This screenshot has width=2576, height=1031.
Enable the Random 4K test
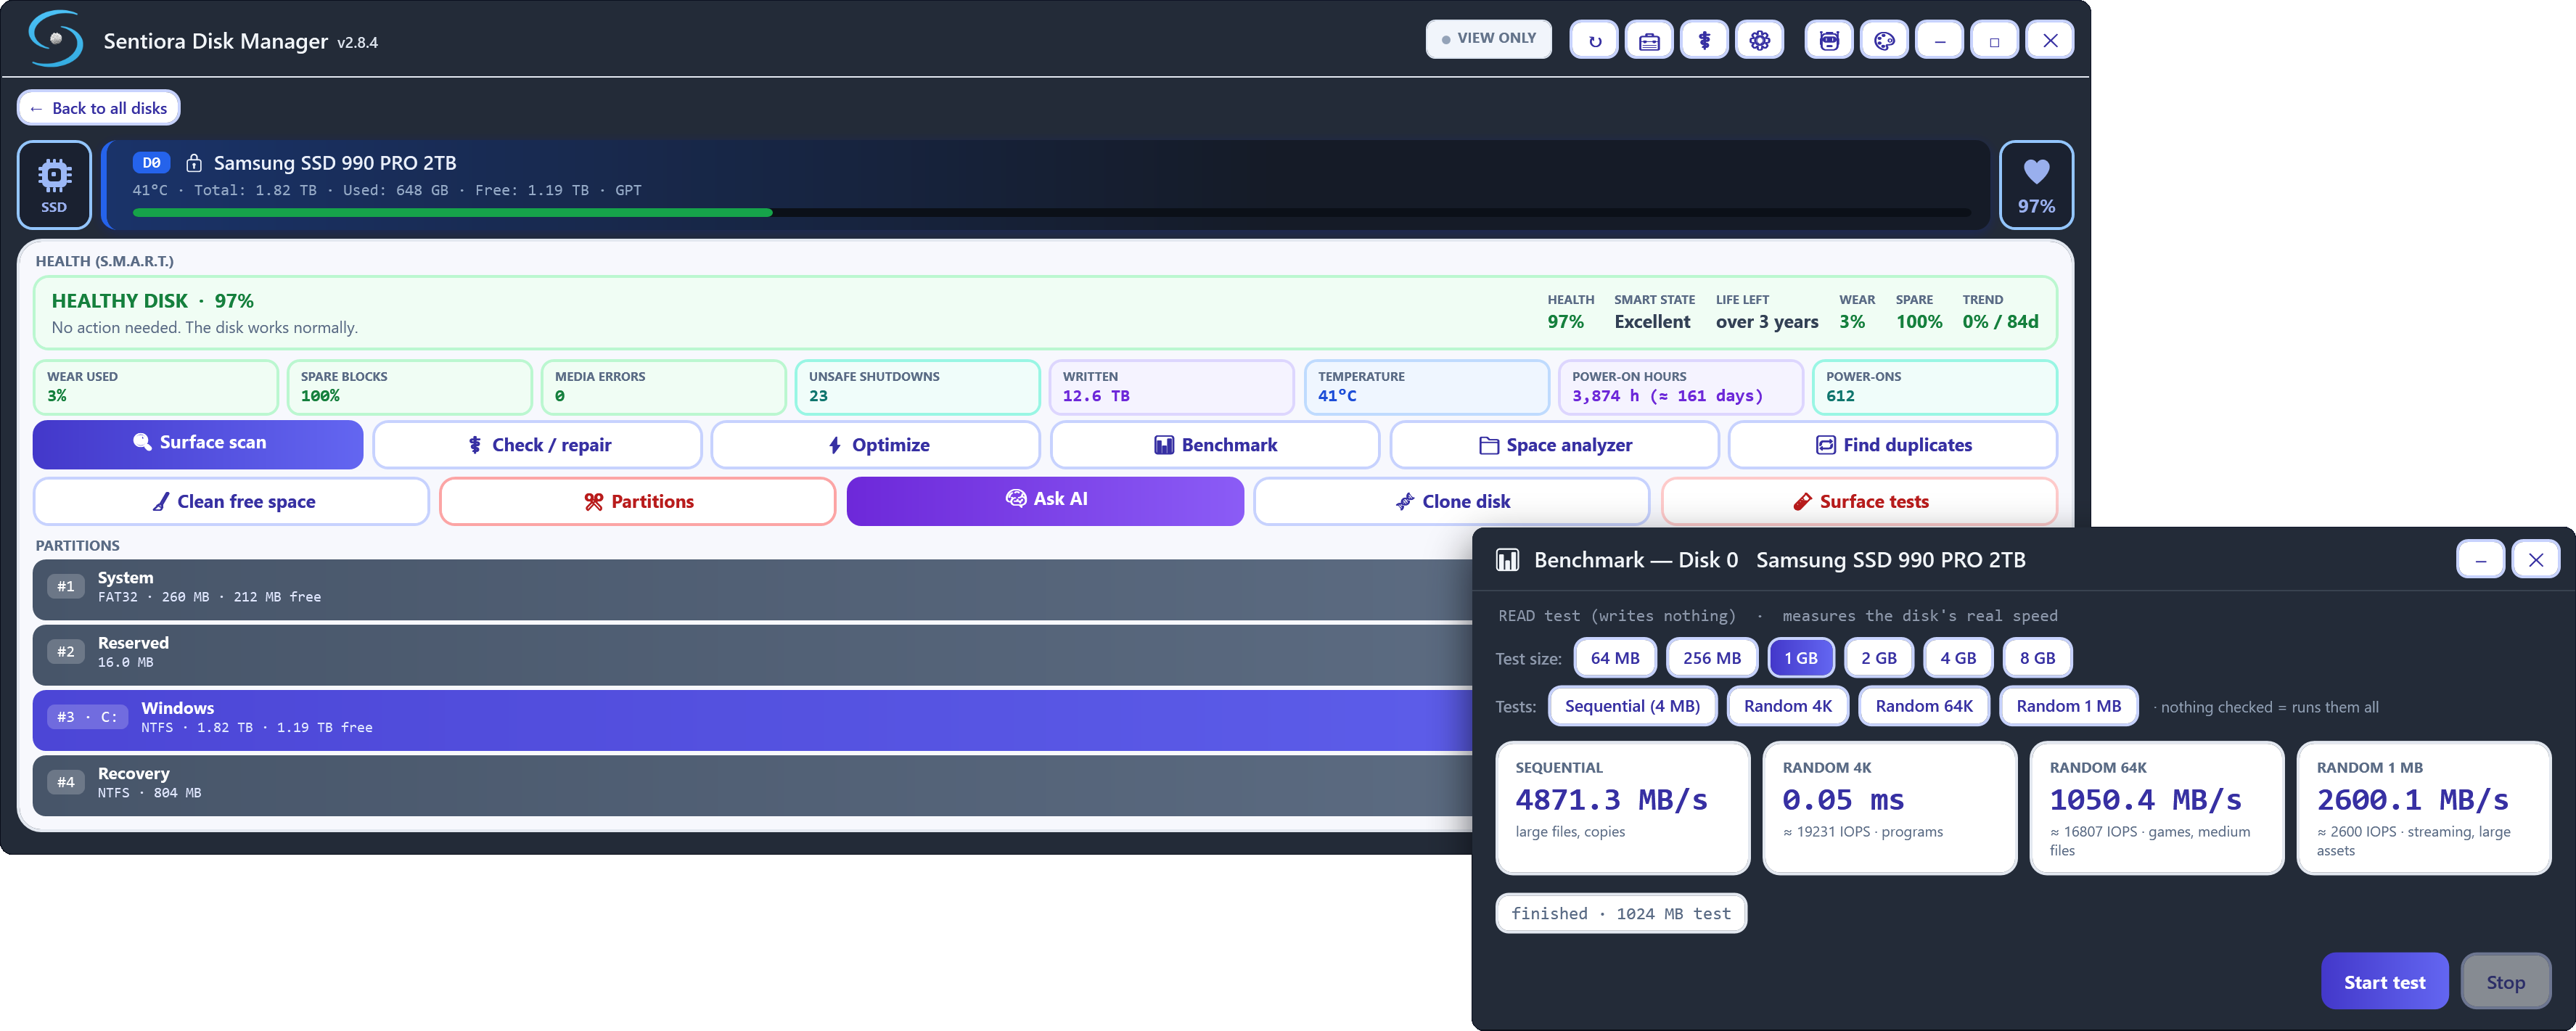tap(1787, 706)
